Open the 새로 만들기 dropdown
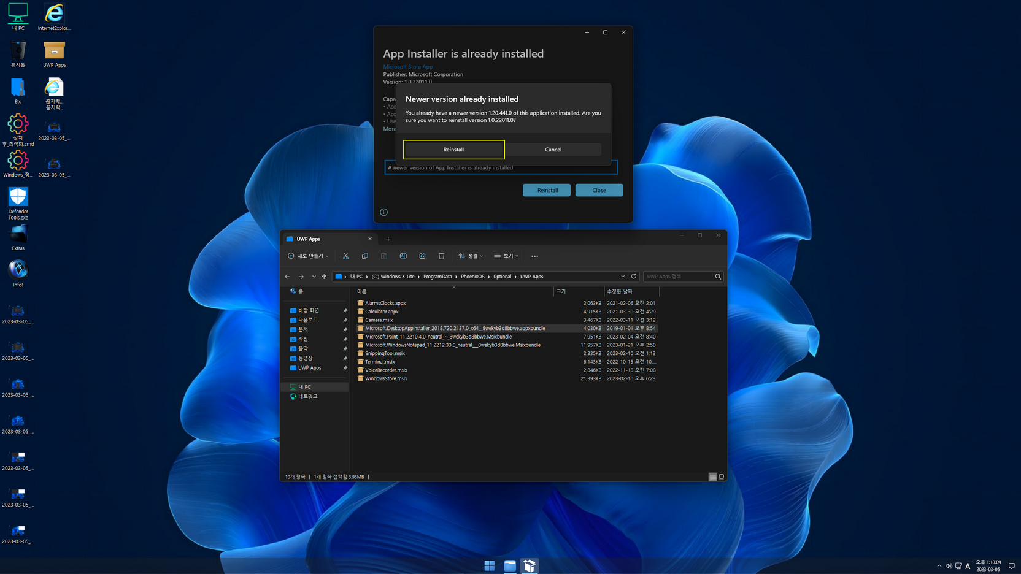 pyautogui.click(x=309, y=256)
